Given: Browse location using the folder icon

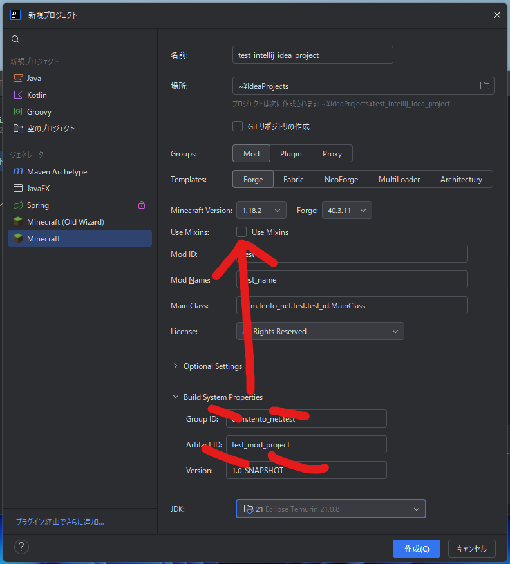Looking at the screenshot, I should [485, 86].
